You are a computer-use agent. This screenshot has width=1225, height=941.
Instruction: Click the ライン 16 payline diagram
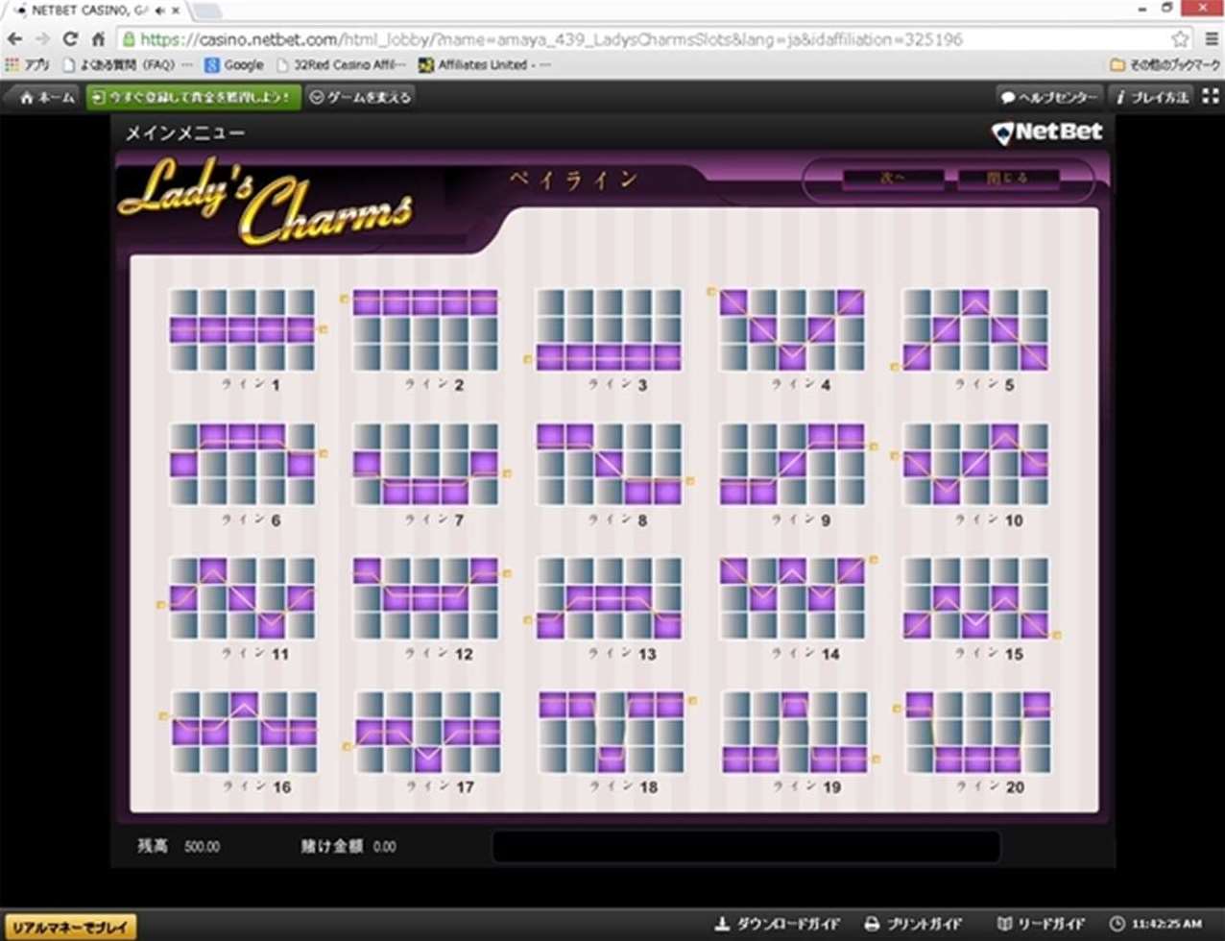245,732
